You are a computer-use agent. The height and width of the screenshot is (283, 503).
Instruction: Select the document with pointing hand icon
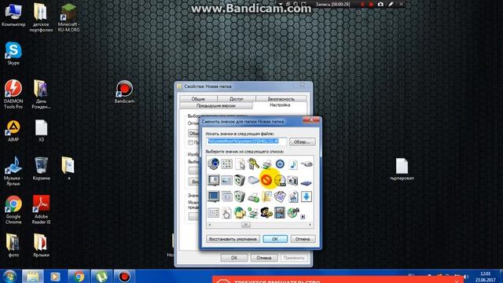pos(226,213)
